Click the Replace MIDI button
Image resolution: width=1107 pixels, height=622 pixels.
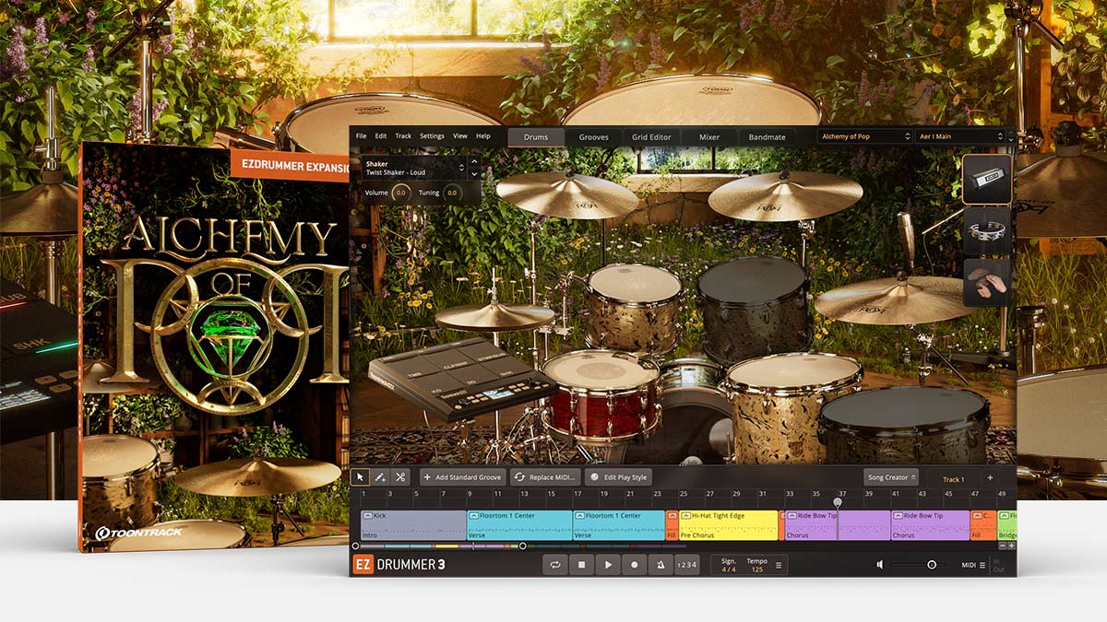(546, 477)
